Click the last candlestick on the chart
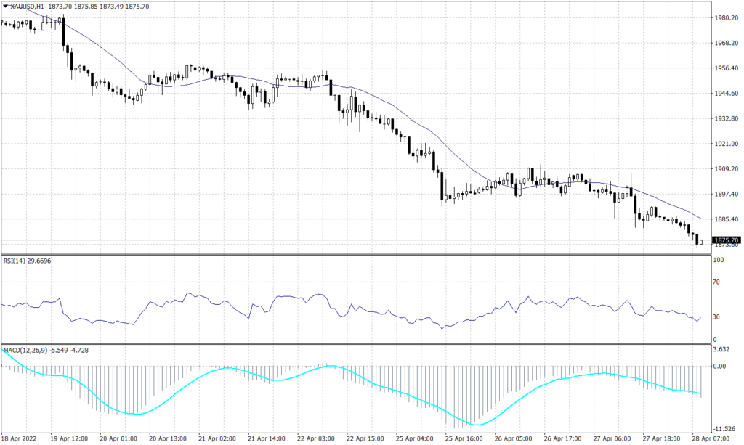The height and width of the screenshot is (445, 744). click(x=701, y=242)
